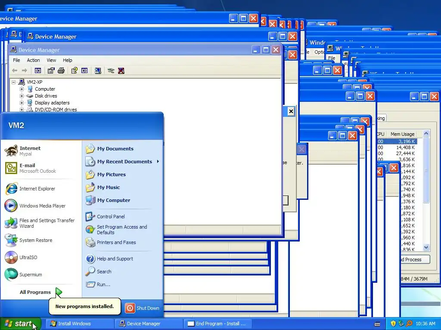Click the Uninstall icon with red X
The height and width of the screenshot is (330, 441).
click(x=121, y=71)
